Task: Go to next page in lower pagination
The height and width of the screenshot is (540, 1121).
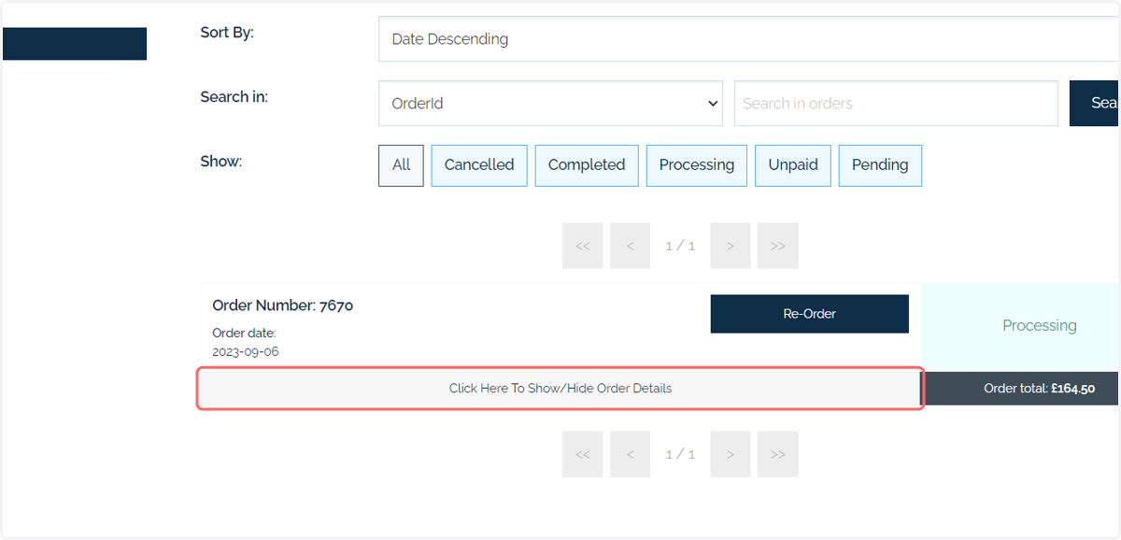Action: (x=731, y=454)
